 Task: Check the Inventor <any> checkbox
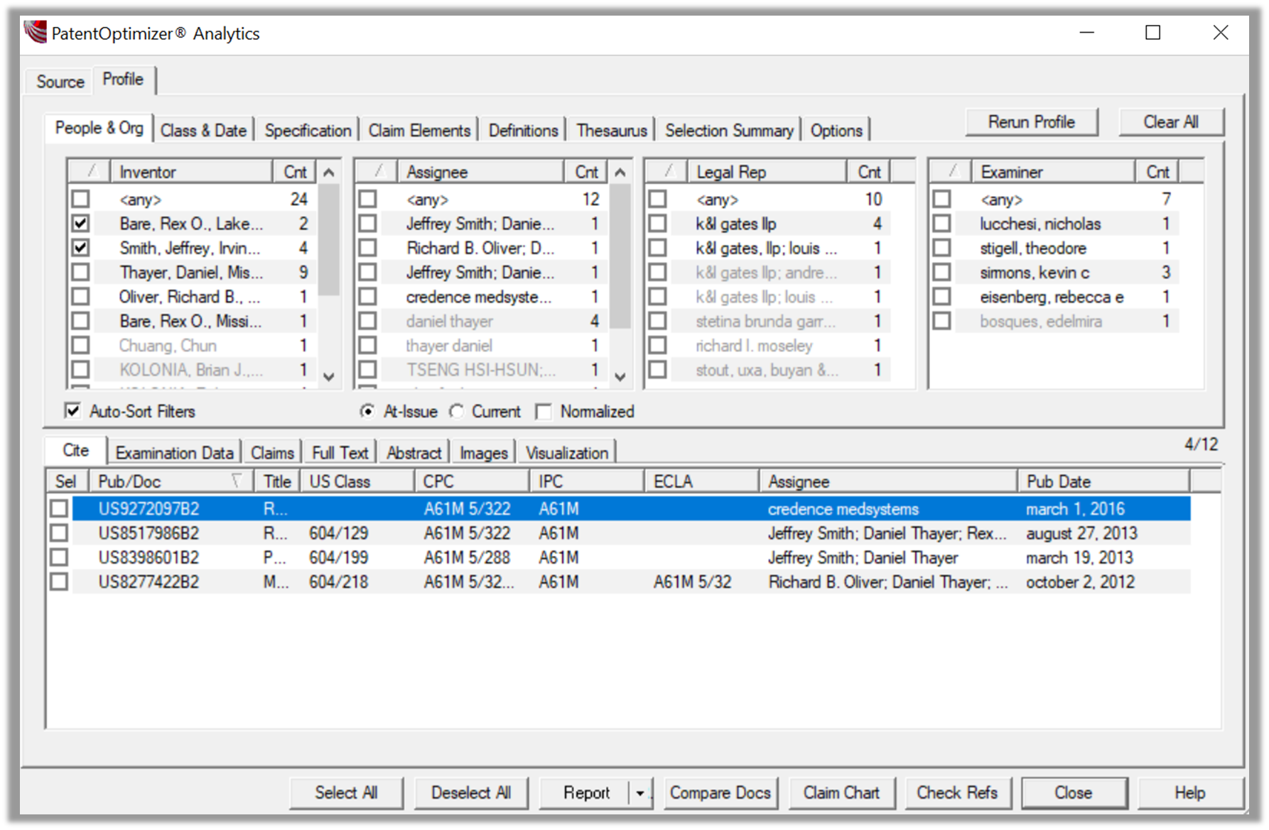coord(80,199)
